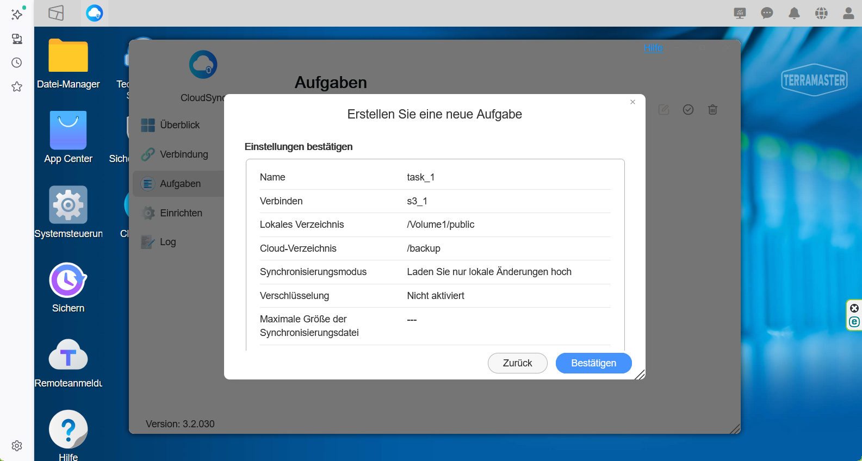This screenshot has height=461, width=862.
Task: Click the 'e' icon on right edge widget
Action: click(854, 322)
